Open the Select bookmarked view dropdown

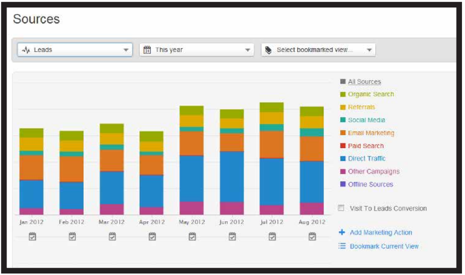click(318, 50)
